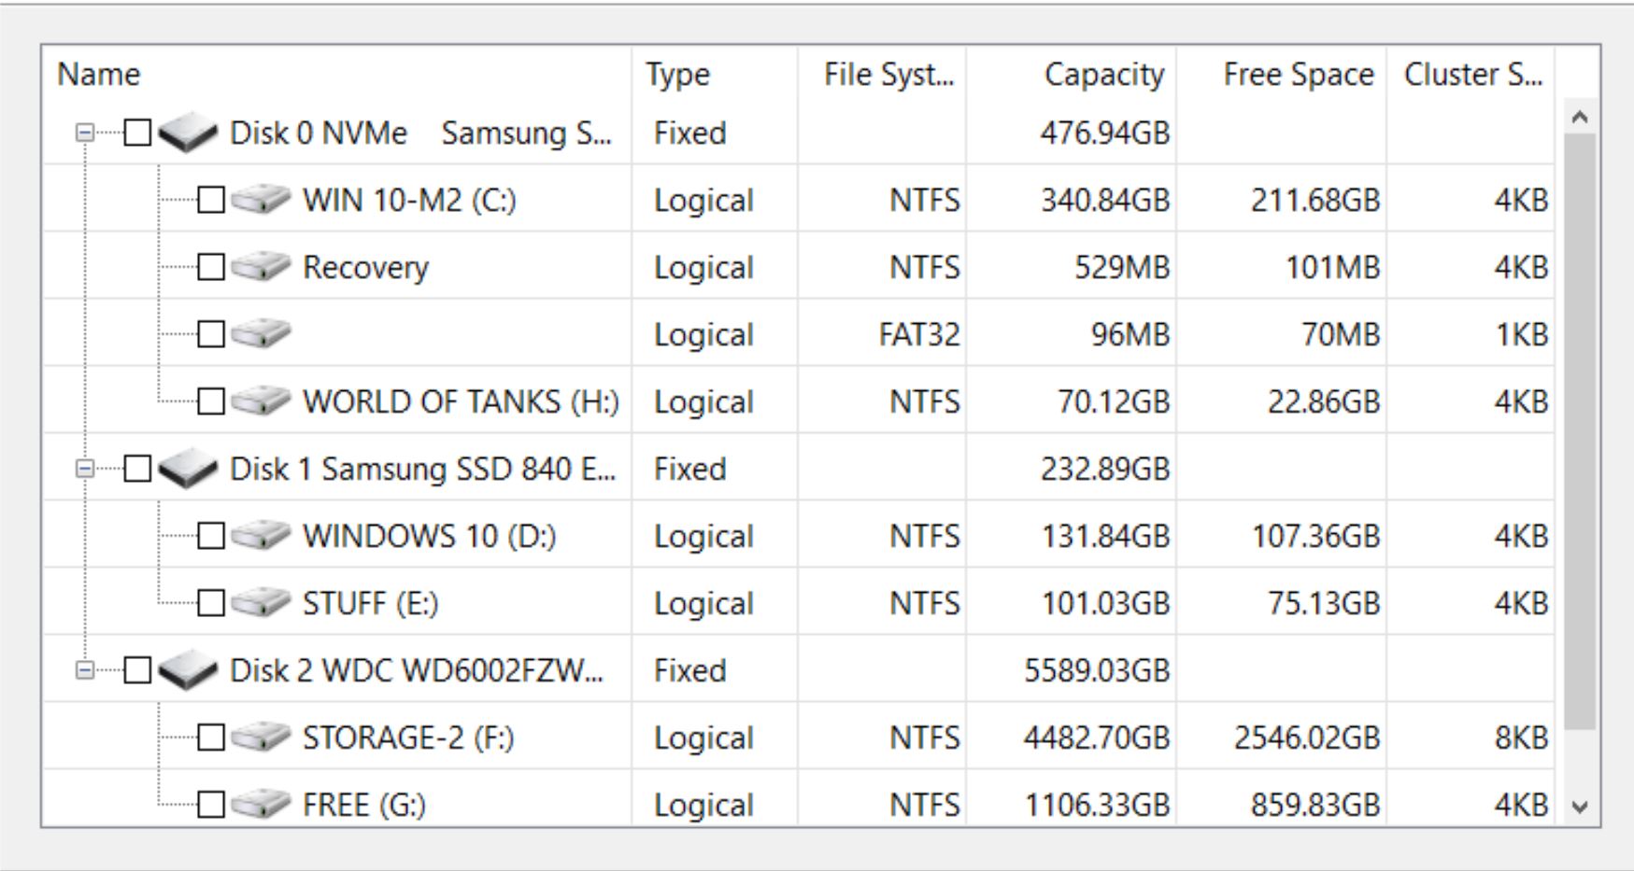Select the 'WORLD OF TANKS (H:)' label

pos(461,401)
